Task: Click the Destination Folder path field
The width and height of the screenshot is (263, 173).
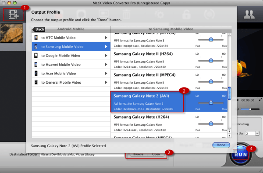Action: (82, 155)
